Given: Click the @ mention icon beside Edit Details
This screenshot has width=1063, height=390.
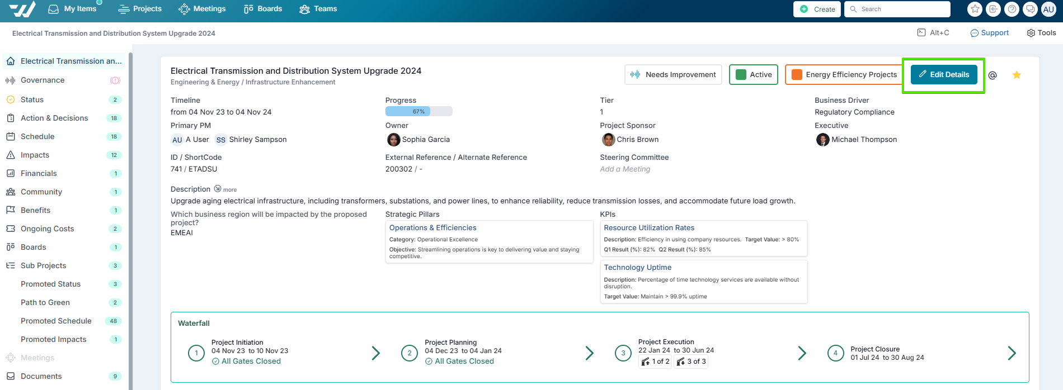Looking at the screenshot, I should 993,75.
